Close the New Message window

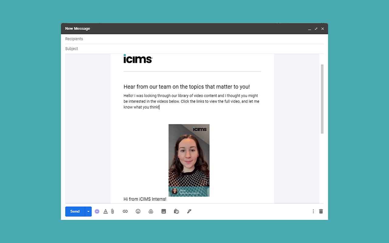point(323,29)
